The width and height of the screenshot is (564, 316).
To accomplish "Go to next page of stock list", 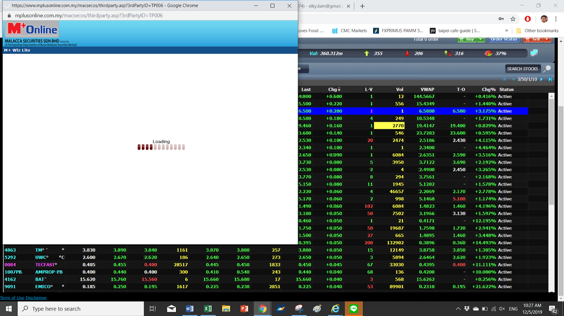I will 542,79.
